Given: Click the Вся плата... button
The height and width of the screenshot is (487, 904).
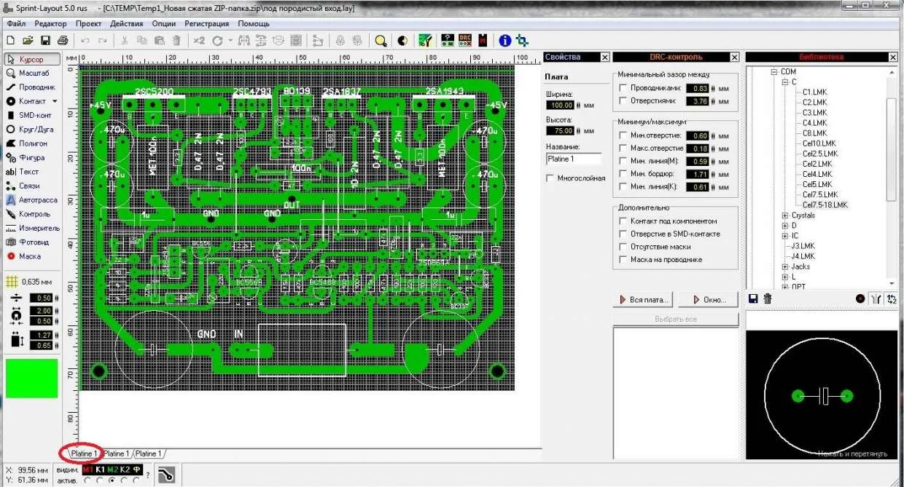Looking at the screenshot, I should [x=644, y=299].
